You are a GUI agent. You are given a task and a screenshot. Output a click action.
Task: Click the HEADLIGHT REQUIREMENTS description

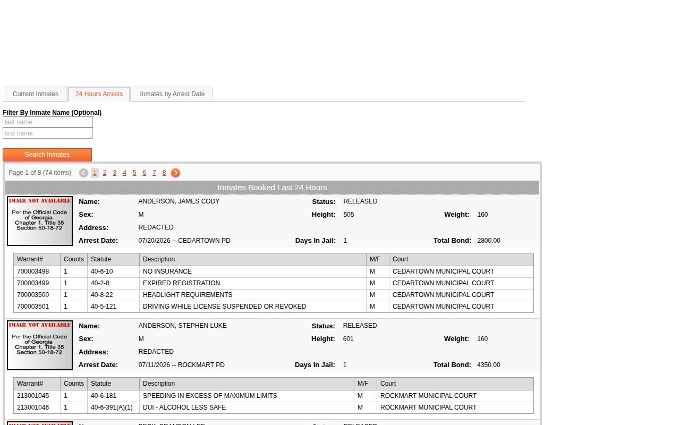(x=188, y=295)
